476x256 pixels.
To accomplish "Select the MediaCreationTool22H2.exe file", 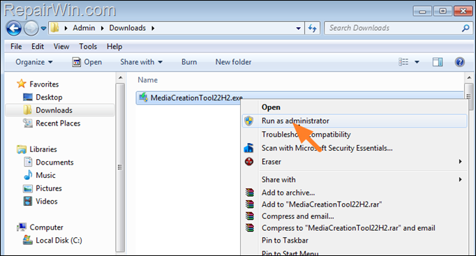I will pos(196,98).
